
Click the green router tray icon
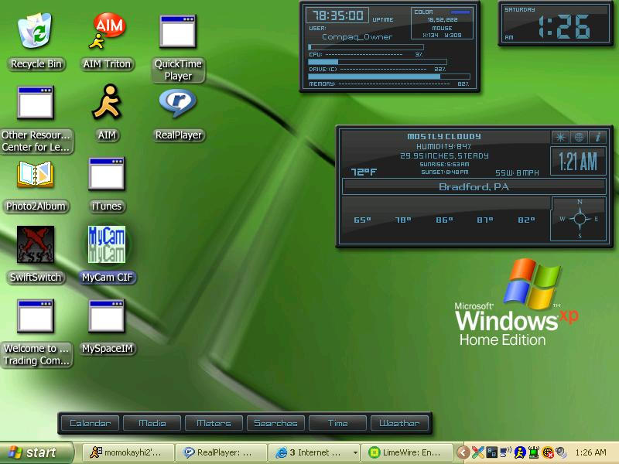pyautogui.click(x=534, y=452)
